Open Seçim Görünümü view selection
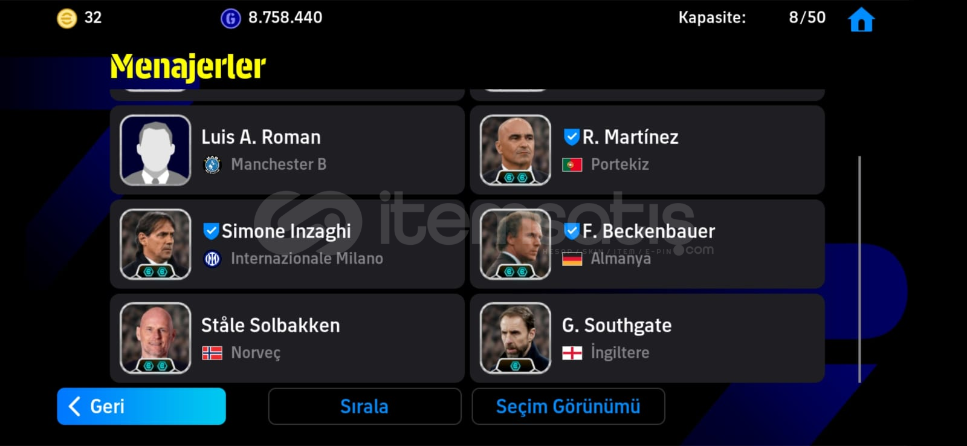The width and height of the screenshot is (967, 446). [568, 406]
